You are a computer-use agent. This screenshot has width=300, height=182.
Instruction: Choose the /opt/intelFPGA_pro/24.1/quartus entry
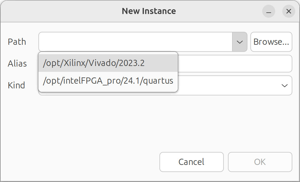pos(108,81)
